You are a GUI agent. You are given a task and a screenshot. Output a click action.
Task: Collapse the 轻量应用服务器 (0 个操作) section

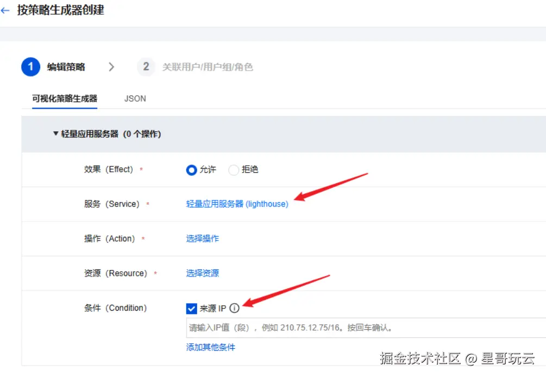pos(56,134)
